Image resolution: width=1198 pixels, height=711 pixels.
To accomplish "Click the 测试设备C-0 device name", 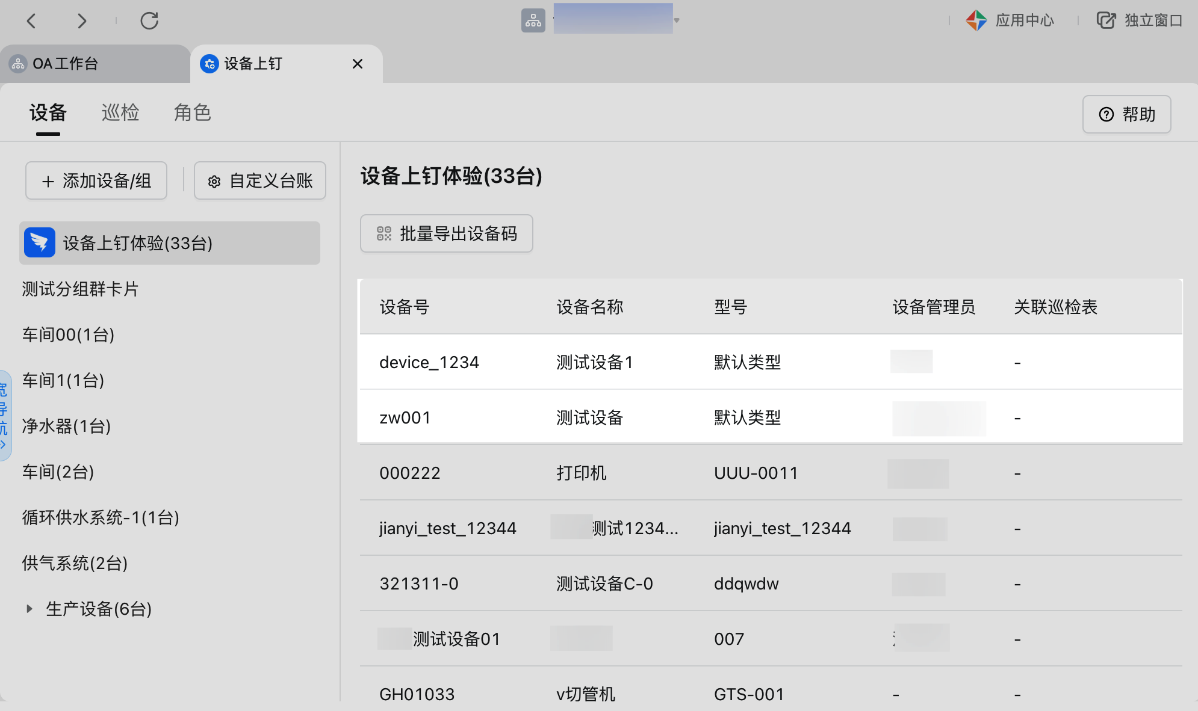I will pos(604,584).
